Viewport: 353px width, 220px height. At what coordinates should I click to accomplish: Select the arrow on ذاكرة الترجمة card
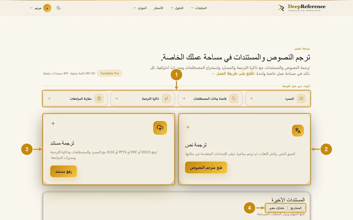(x=116, y=99)
